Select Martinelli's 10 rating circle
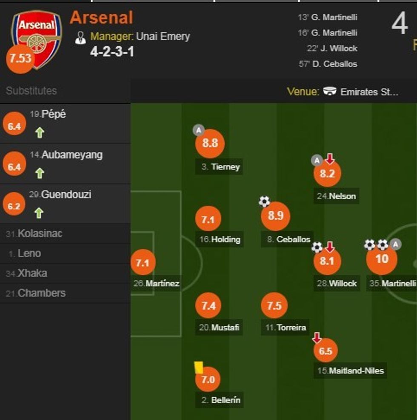Image resolution: width=417 pixels, height=420 pixels. [x=382, y=259]
